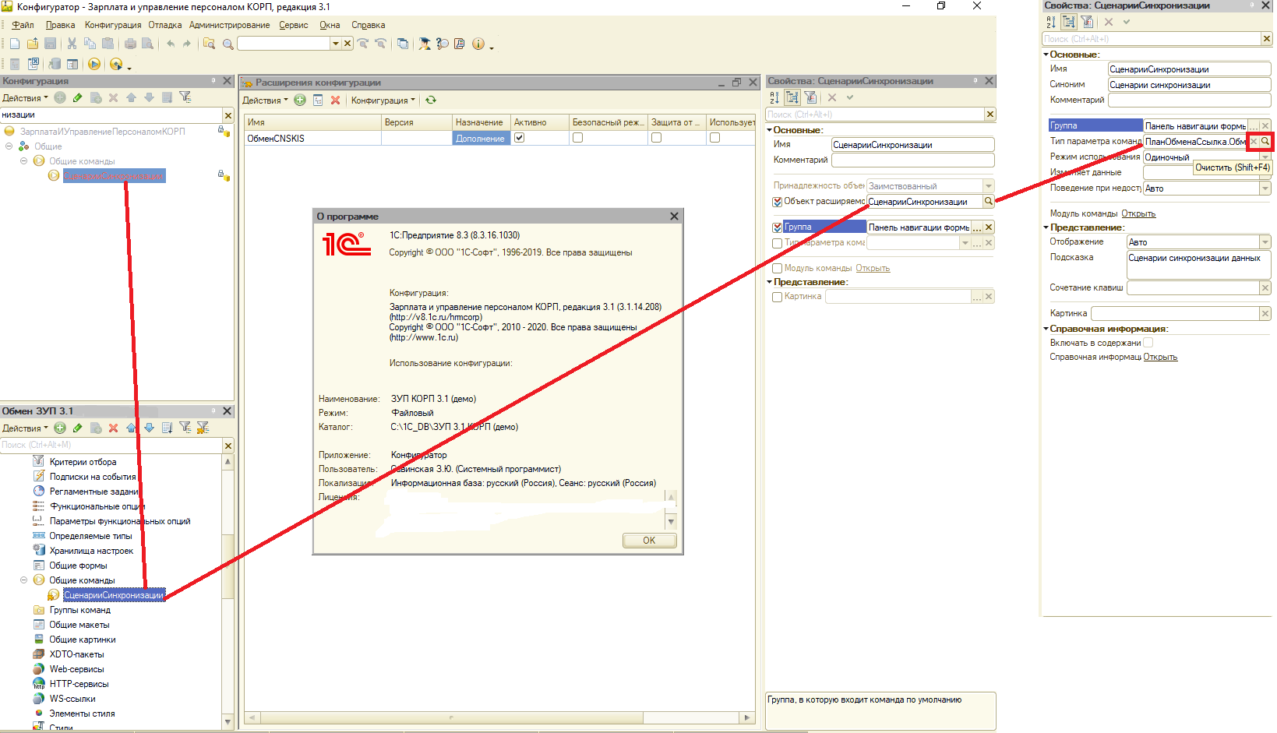Open Поведение при недоступности dropdown
The image size is (1277, 733).
pos(1265,189)
